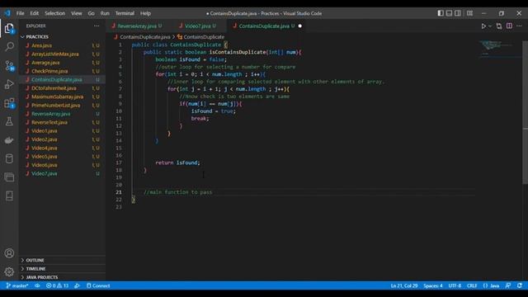Open Area.java in explorer
This screenshot has width=528, height=297.
point(42,45)
